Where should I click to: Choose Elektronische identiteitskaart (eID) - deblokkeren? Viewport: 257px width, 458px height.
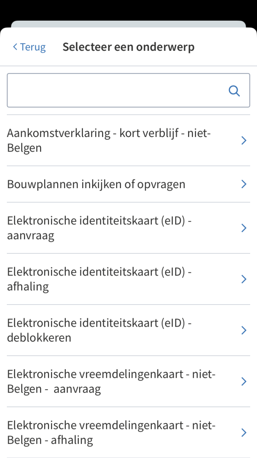point(99,330)
